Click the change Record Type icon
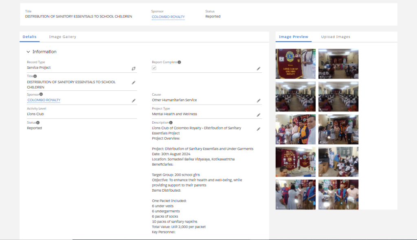Image resolution: width=417 pixels, height=240 pixels. 134,69
